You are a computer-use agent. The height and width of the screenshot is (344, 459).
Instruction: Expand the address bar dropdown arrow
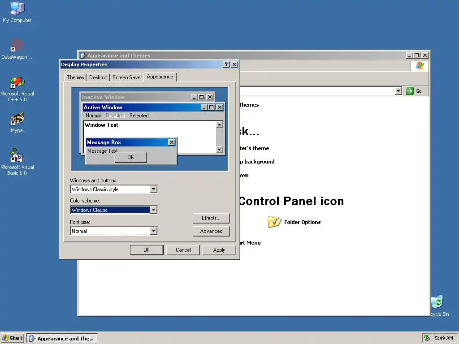pyautogui.click(x=398, y=91)
